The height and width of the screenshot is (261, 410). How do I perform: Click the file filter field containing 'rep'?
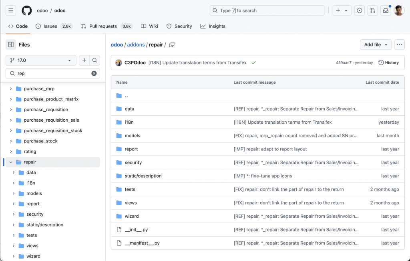pyautogui.click(x=53, y=74)
